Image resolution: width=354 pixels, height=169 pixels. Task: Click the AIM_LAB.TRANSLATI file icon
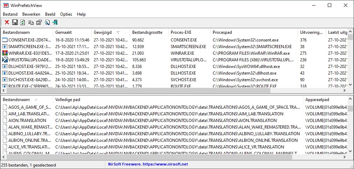tap(5, 114)
